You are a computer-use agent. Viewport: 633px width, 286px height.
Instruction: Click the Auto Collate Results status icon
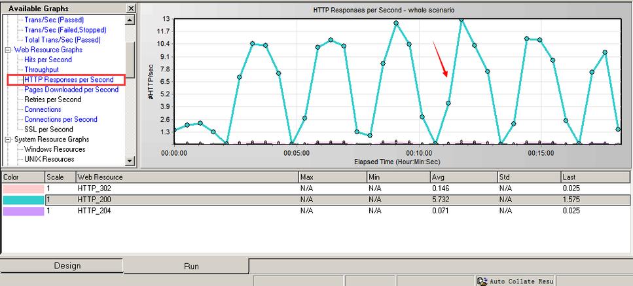tap(481, 281)
